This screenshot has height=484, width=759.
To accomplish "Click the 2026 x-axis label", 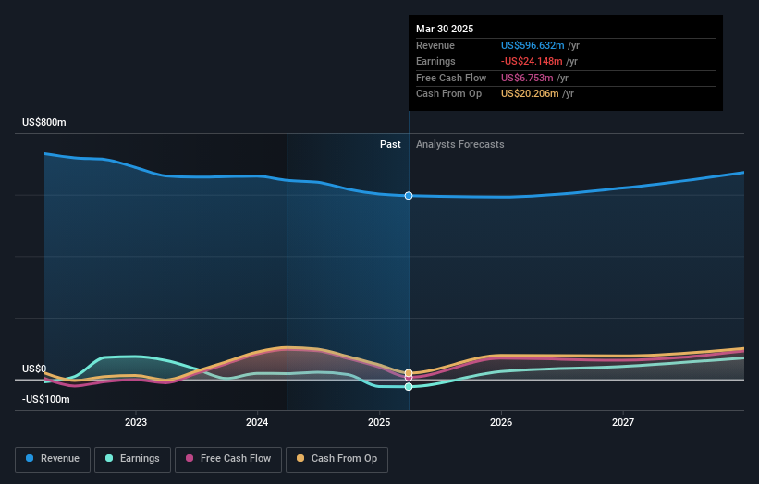I will click(x=501, y=422).
